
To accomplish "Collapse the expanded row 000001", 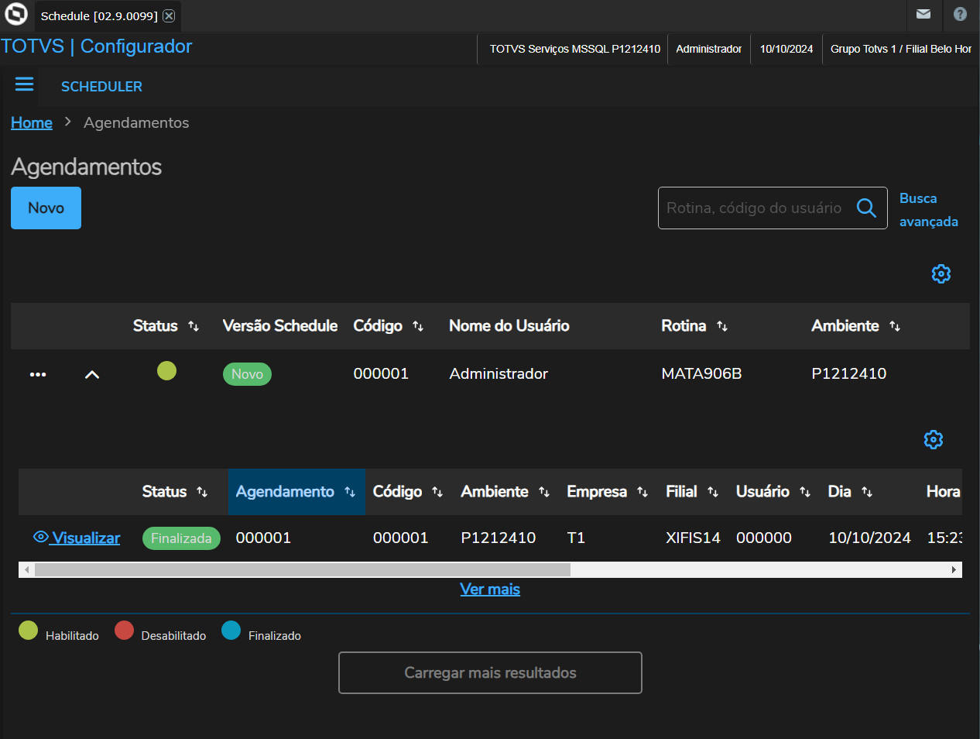I will pyautogui.click(x=91, y=374).
